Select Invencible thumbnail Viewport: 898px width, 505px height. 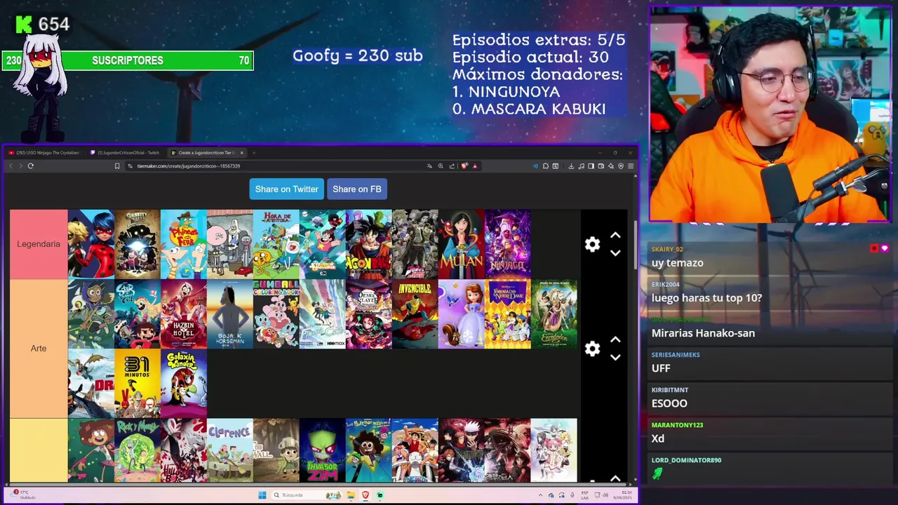click(x=415, y=314)
